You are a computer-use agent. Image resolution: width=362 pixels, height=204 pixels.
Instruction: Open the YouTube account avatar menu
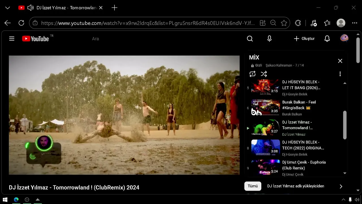coord(344,38)
